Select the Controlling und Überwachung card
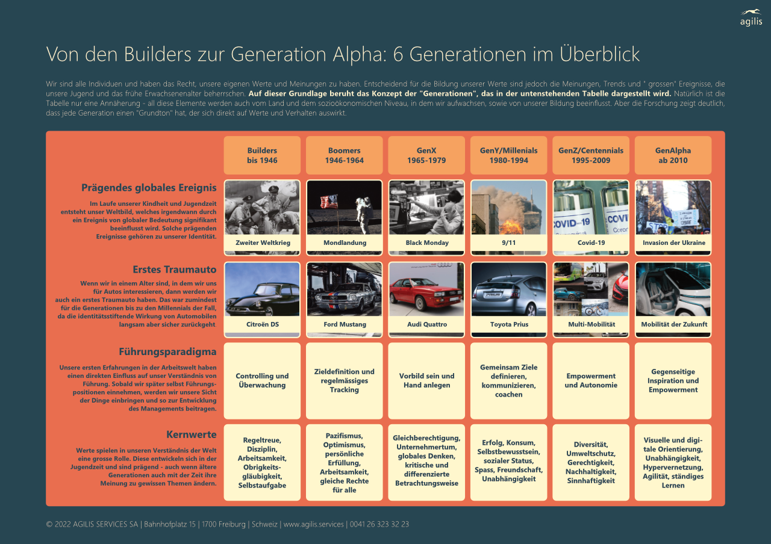This screenshot has width=771, height=544. click(262, 381)
